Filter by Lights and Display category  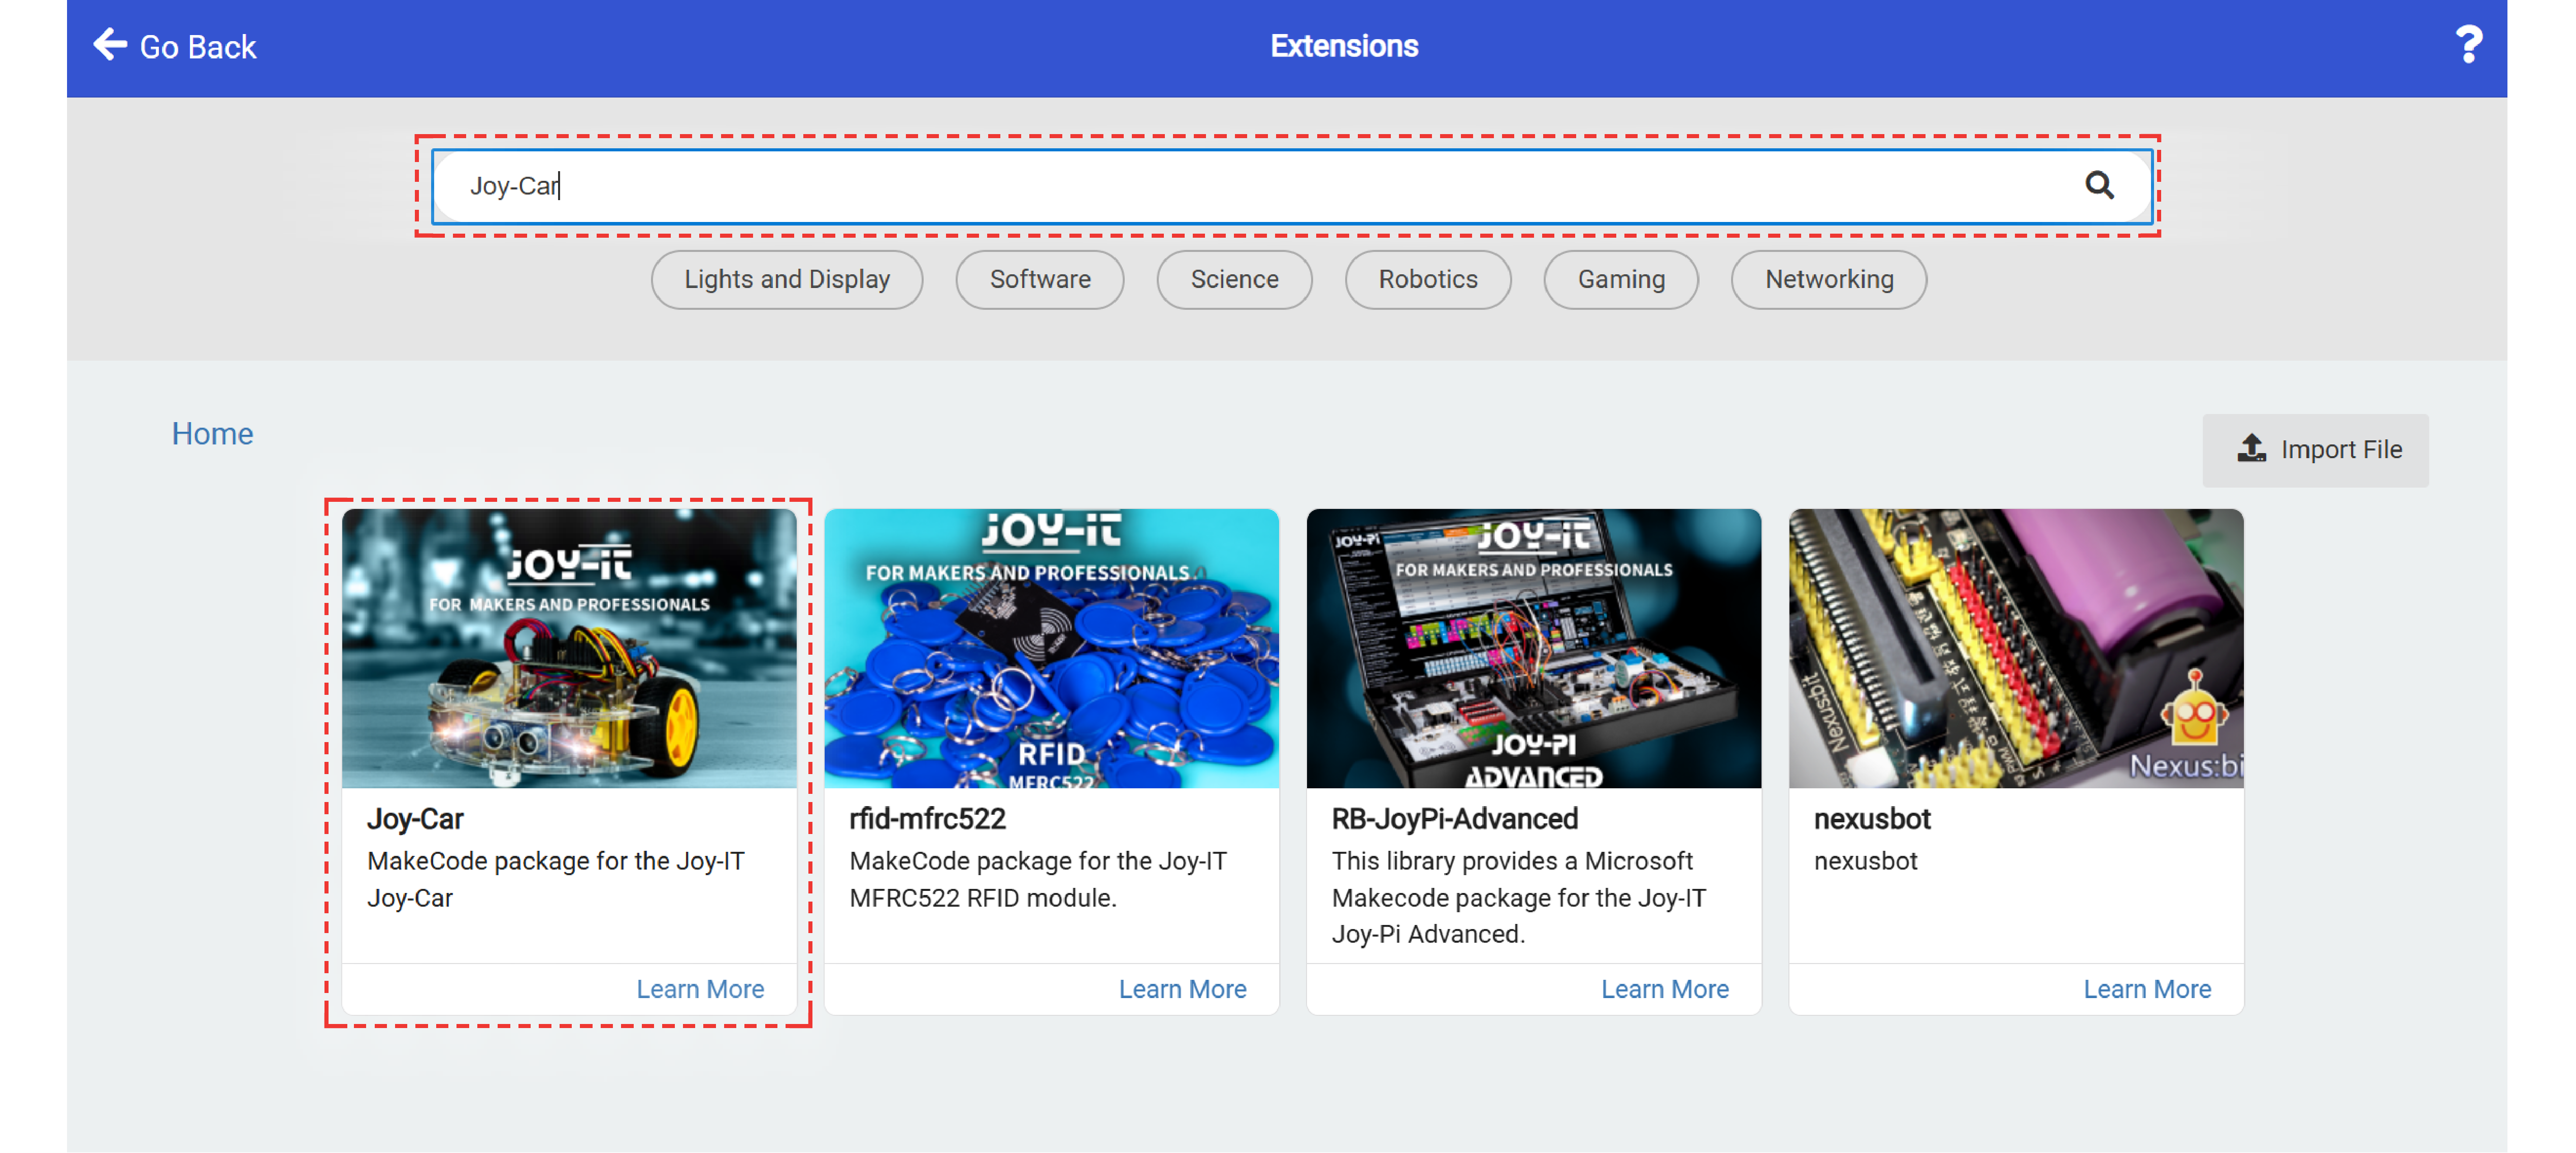coord(786,279)
